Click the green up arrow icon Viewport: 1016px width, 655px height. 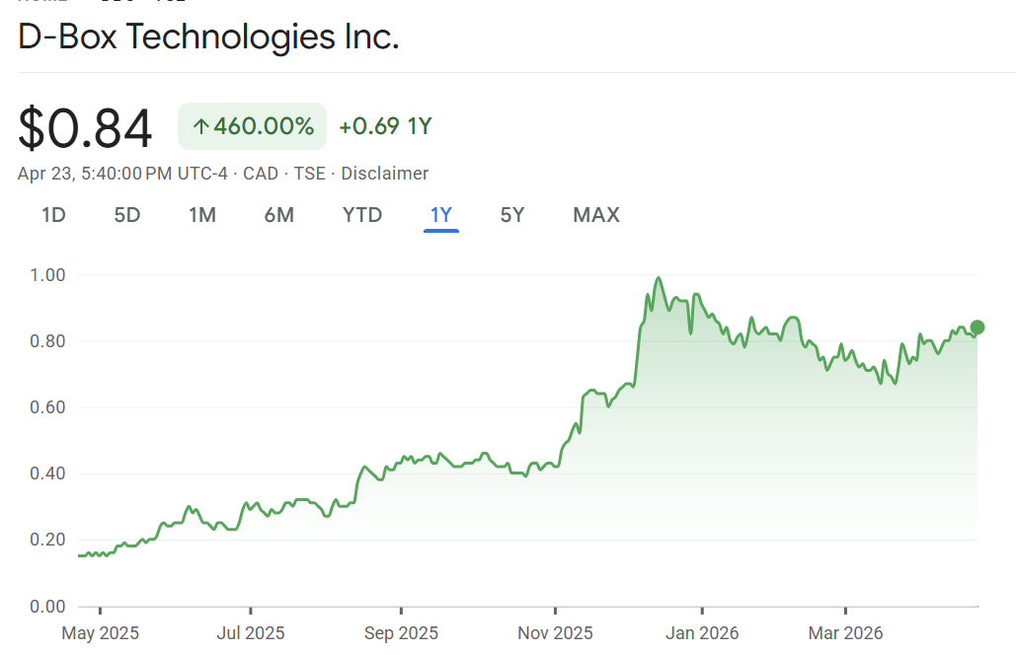tap(200, 127)
